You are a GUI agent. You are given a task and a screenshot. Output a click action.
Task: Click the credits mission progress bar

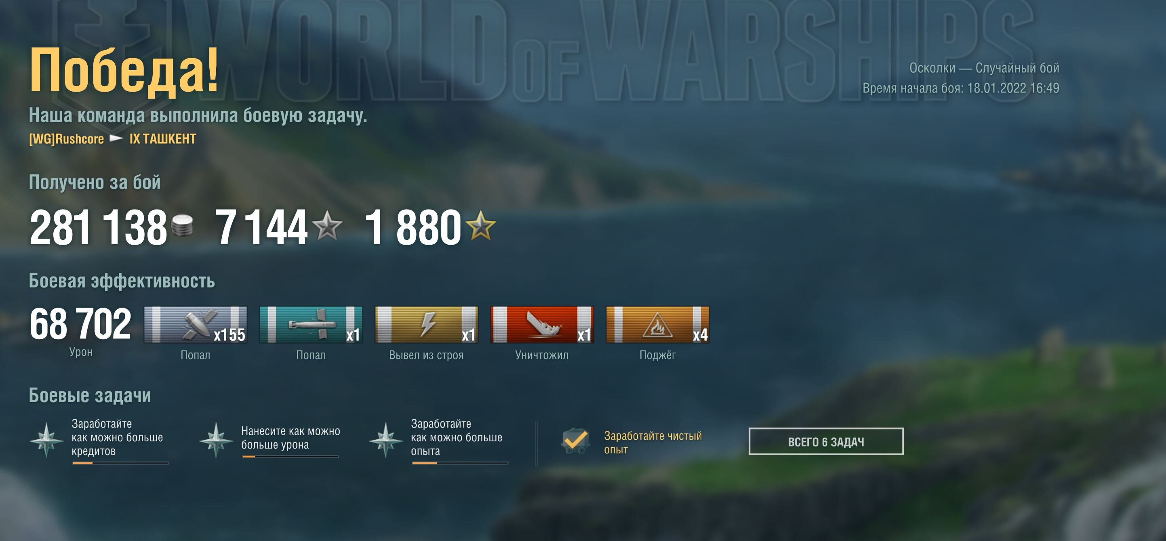tap(120, 463)
